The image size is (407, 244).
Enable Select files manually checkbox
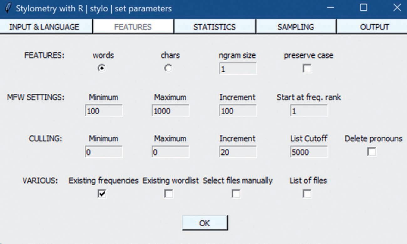(236, 194)
